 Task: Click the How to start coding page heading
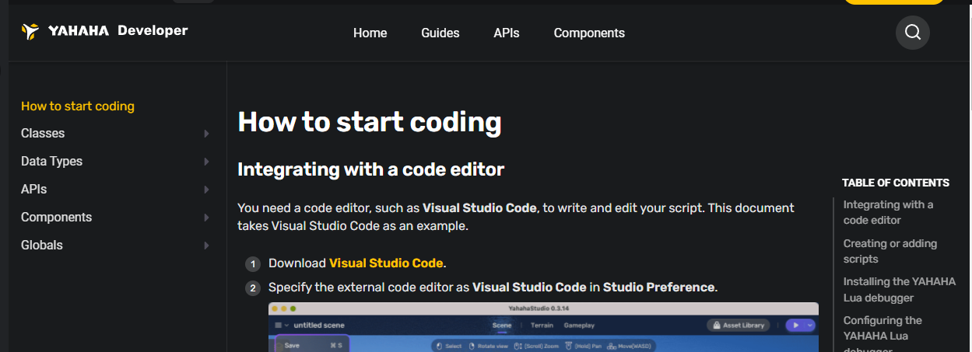[370, 122]
